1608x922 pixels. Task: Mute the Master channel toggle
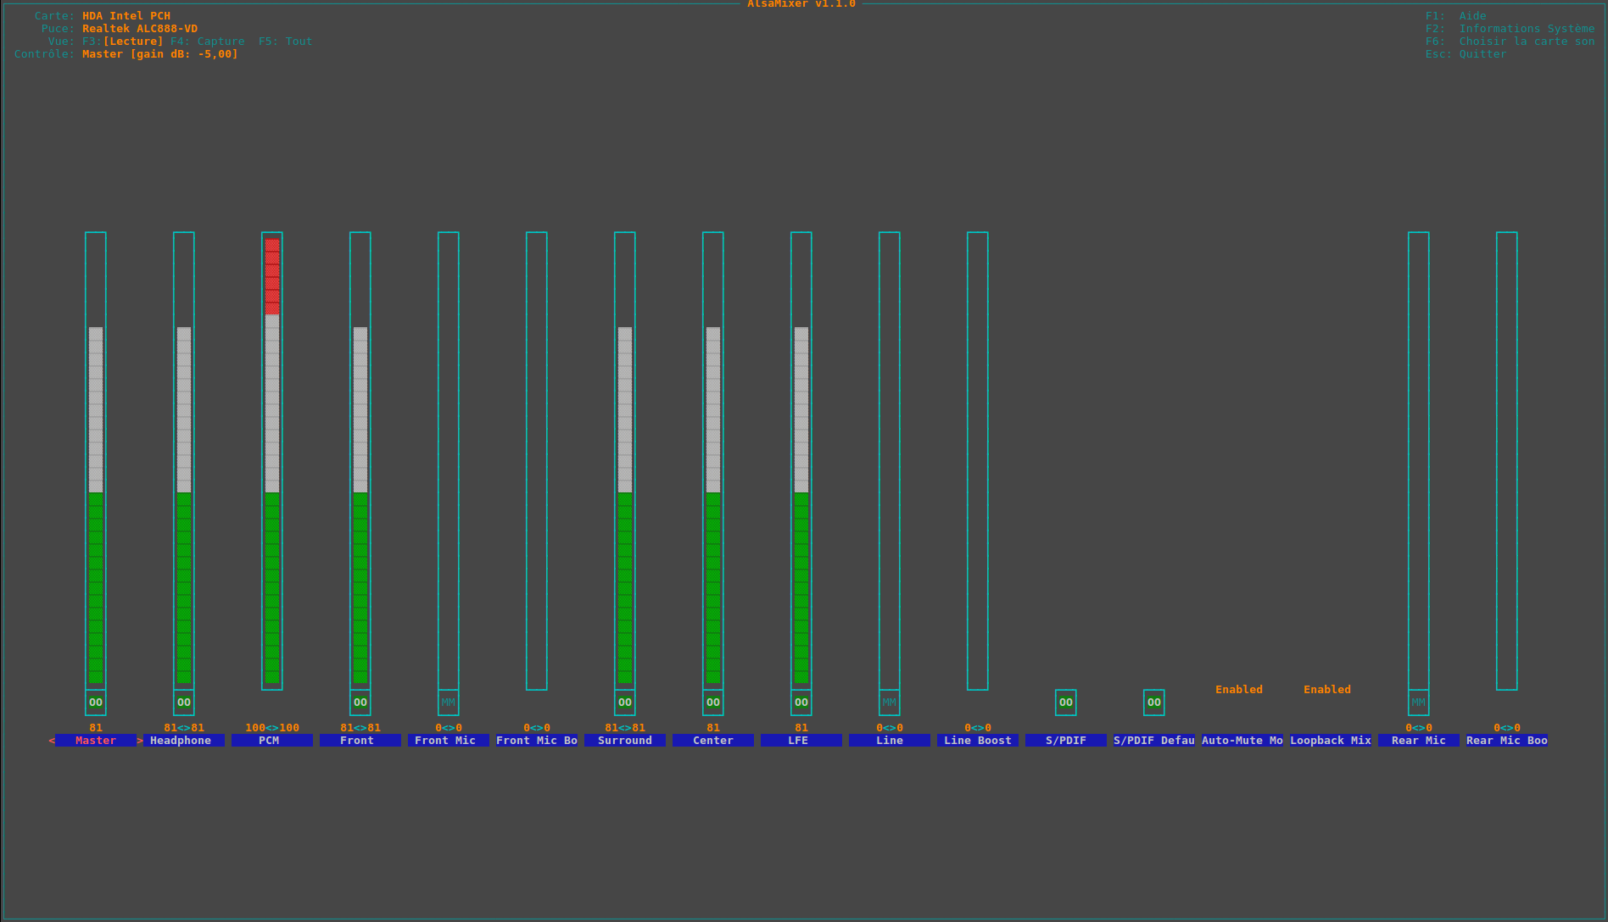coord(96,703)
